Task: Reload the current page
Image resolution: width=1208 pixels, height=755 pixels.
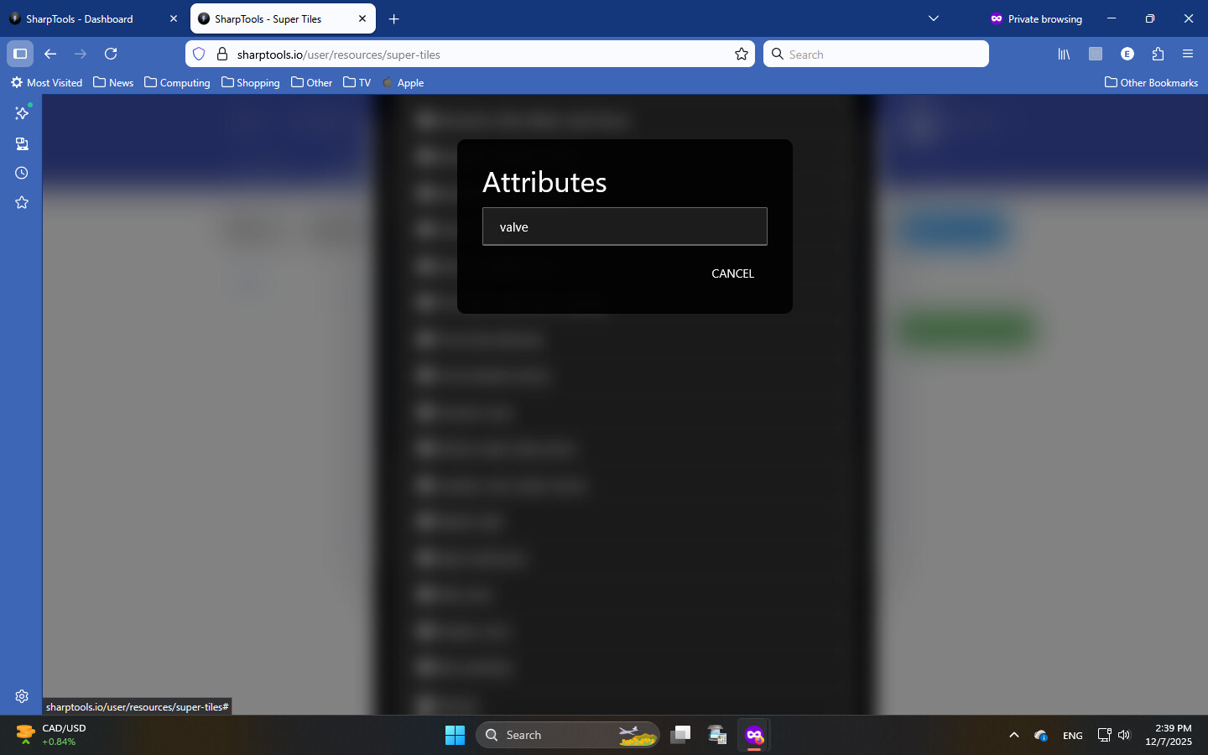Action: [111, 54]
